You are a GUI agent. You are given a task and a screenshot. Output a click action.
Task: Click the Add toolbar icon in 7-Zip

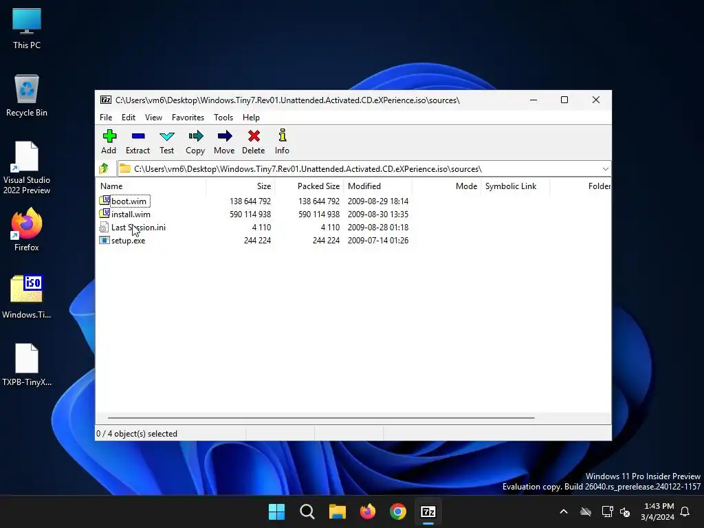(109, 136)
